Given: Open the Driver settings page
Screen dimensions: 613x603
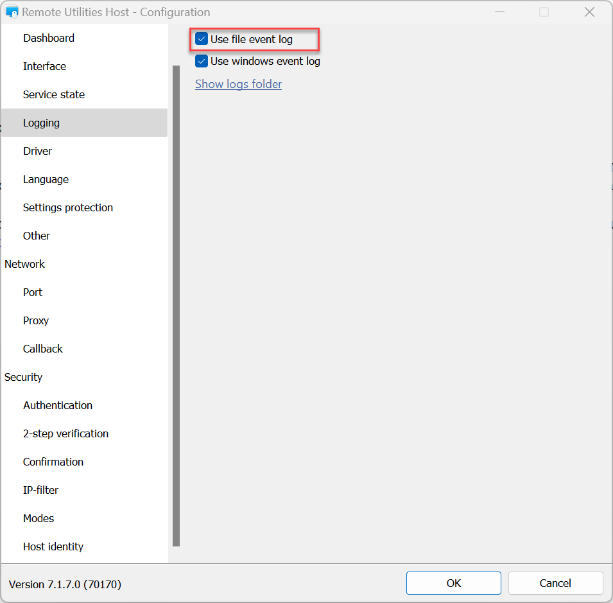Looking at the screenshot, I should coord(85,151).
